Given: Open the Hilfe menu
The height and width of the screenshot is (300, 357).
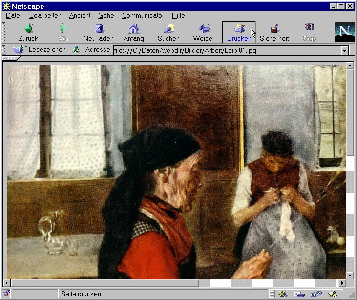Looking at the screenshot, I should pos(178,16).
